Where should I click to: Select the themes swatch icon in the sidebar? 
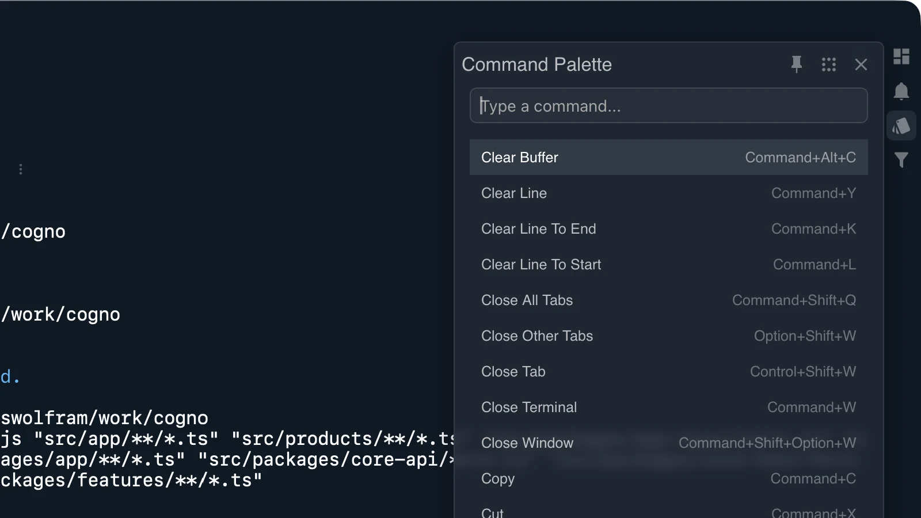click(901, 125)
